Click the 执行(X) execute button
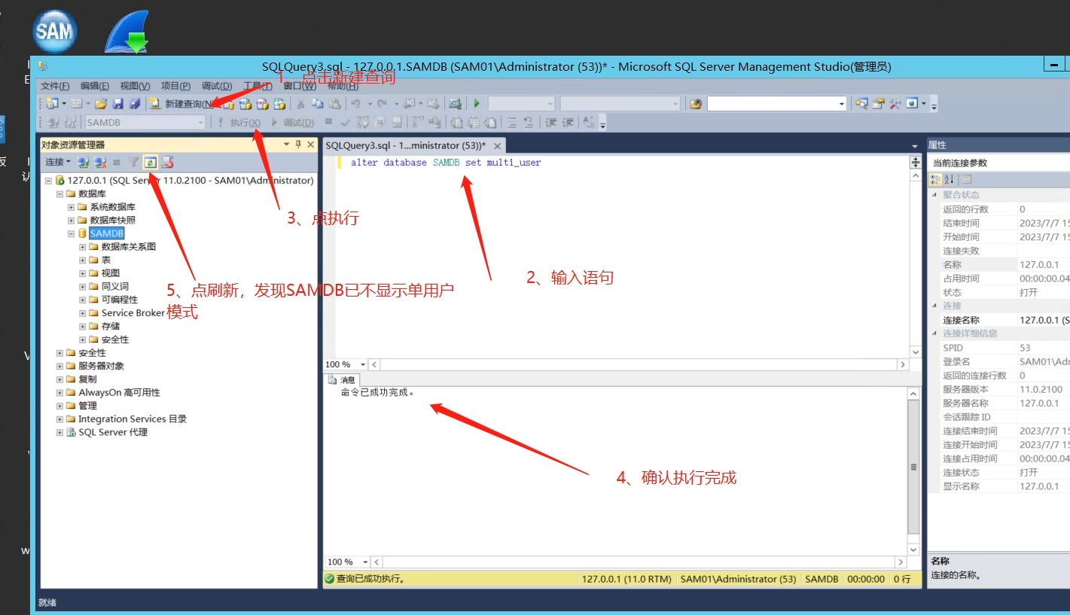The image size is (1070, 615). [239, 123]
